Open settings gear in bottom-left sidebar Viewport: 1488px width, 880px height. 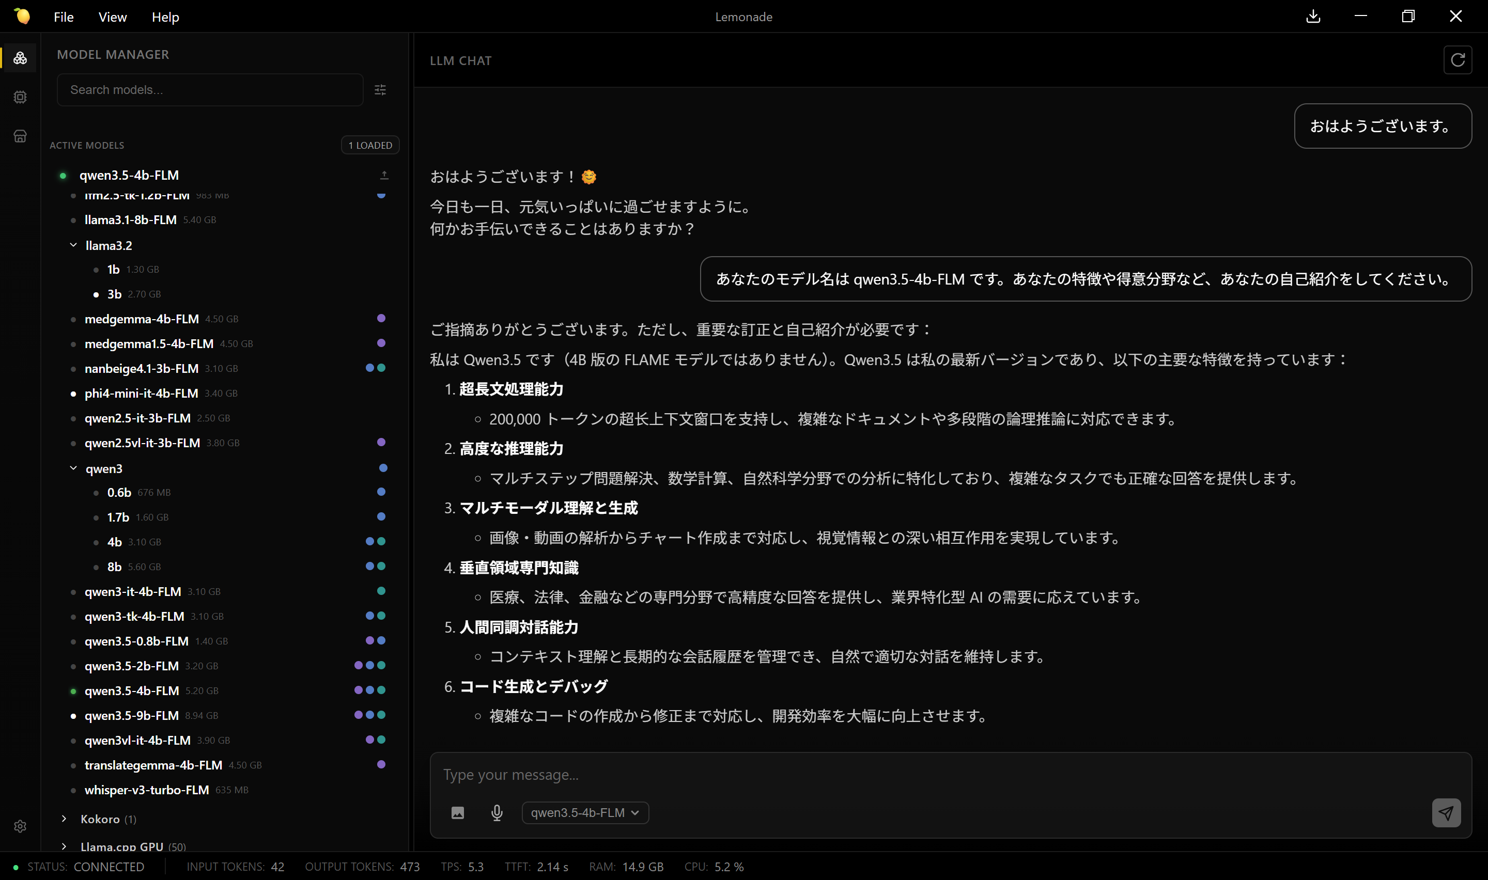tap(20, 826)
